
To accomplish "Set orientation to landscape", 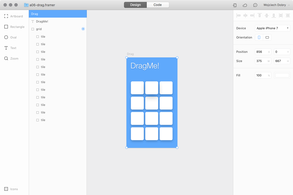I will 267,37.
